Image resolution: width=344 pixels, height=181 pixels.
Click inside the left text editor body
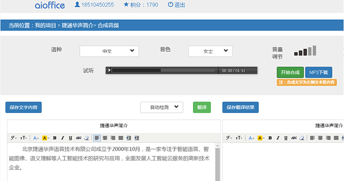(111, 162)
